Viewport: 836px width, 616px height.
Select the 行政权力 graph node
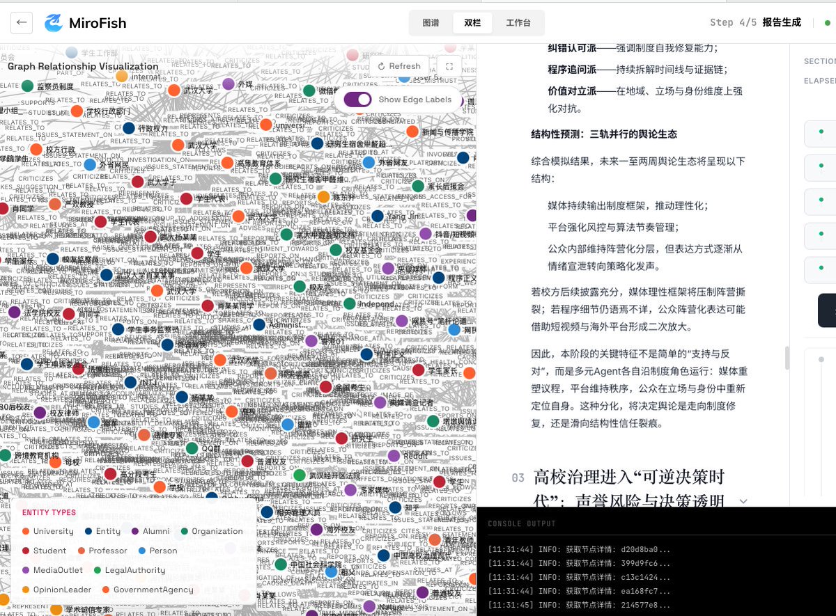(x=128, y=128)
